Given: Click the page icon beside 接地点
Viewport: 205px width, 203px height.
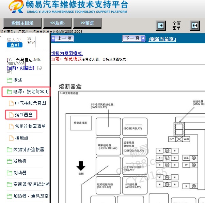Looking at the screenshot, I should tap(11, 138).
